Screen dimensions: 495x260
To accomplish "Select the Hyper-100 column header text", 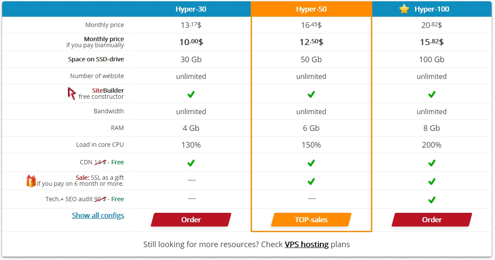I will point(432,9).
